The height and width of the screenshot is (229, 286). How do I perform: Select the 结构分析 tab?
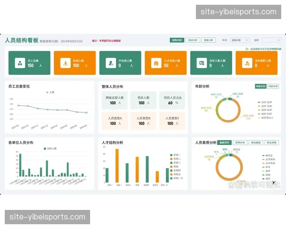pyautogui.click(x=177, y=41)
